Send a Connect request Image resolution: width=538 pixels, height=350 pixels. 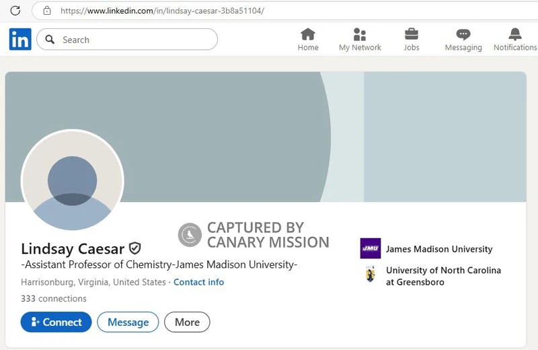pyautogui.click(x=56, y=322)
